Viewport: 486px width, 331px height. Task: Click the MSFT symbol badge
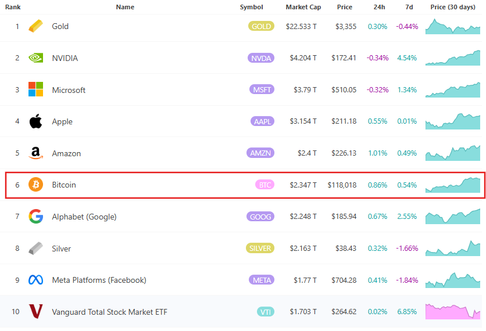pos(262,89)
